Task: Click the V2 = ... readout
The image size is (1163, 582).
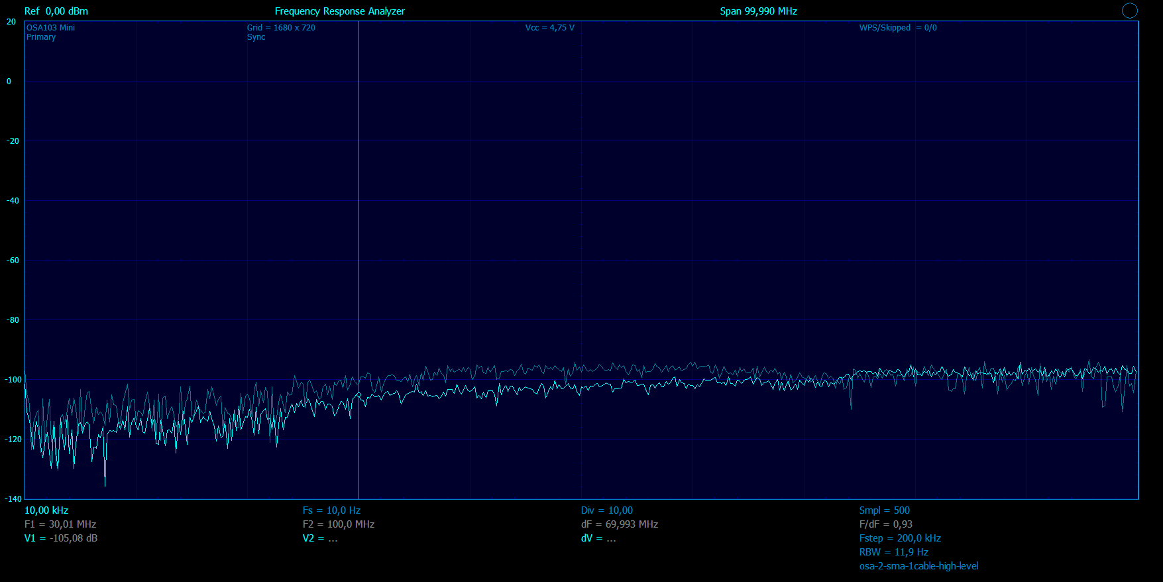Action: [x=320, y=538]
